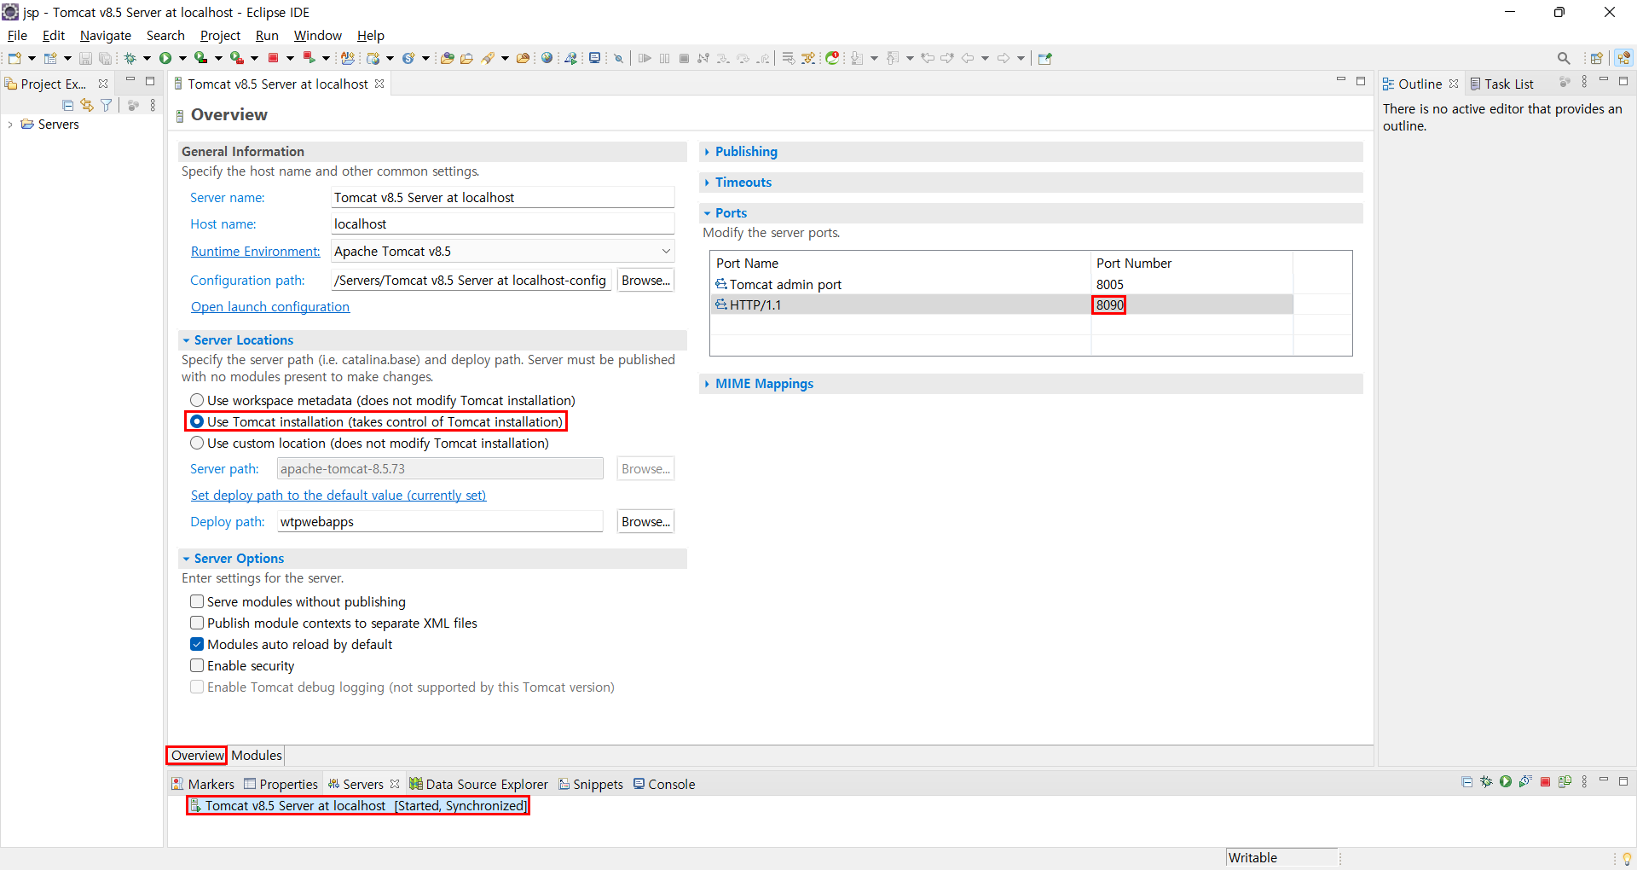Expand the Servers folder in Project Explorer
The height and width of the screenshot is (870, 1637).
(x=10, y=125)
